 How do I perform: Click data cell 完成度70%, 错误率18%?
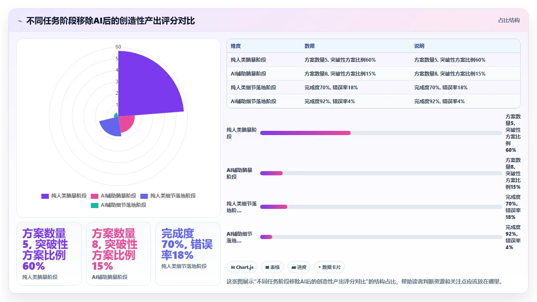[331, 88]
